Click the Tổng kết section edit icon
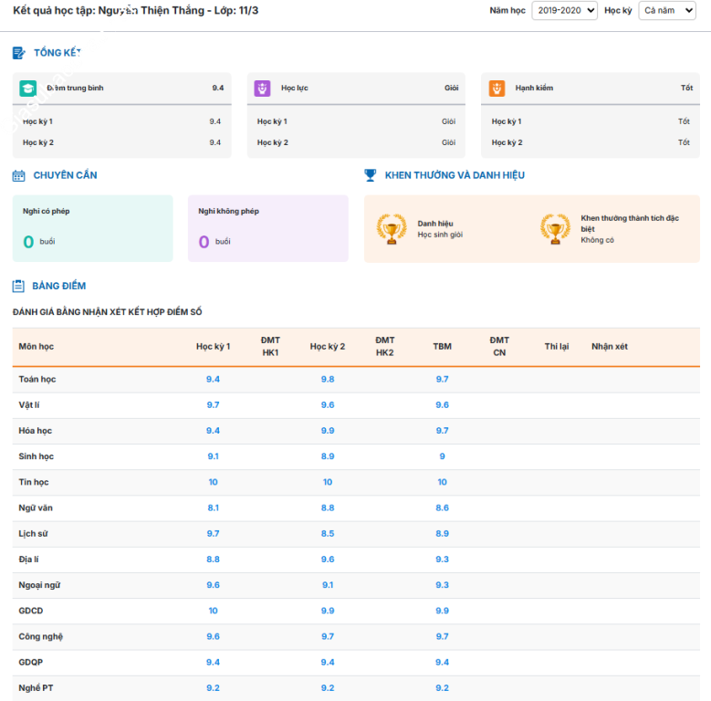Screen dimensions: 711x701 pos(18,53)
